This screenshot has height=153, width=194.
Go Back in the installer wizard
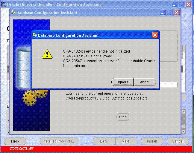pos(104,141)
